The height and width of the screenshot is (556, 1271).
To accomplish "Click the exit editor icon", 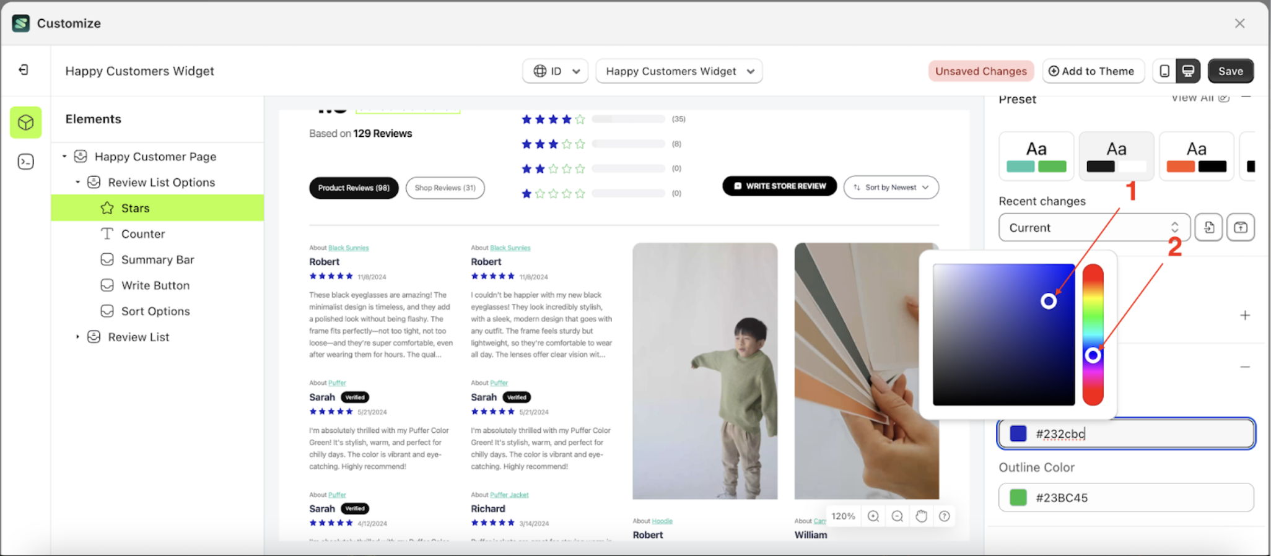I will 24,70.
